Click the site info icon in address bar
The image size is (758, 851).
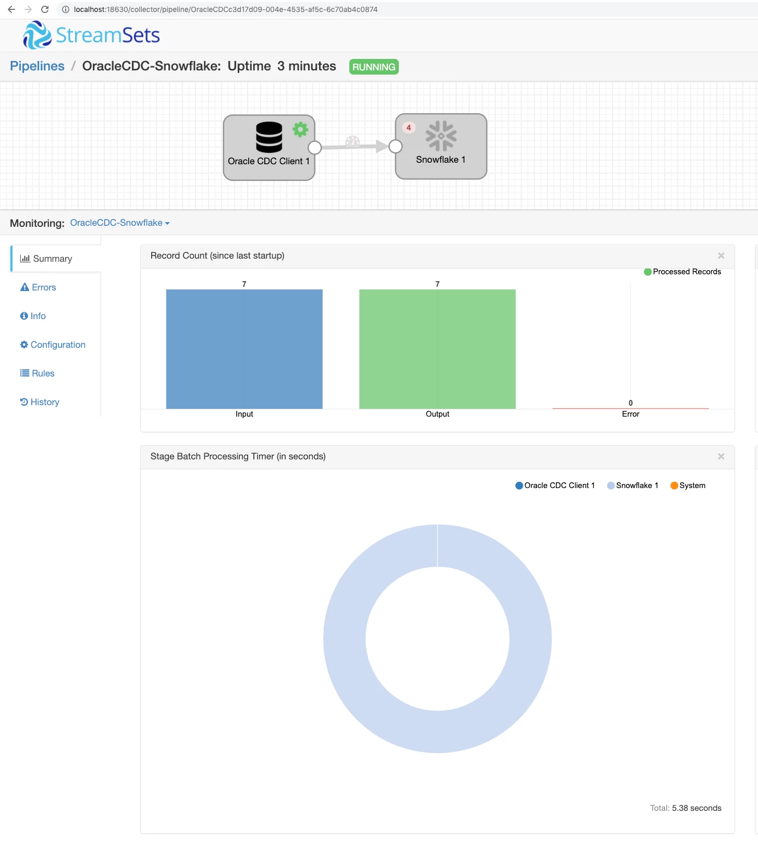[x=66, y=9]
